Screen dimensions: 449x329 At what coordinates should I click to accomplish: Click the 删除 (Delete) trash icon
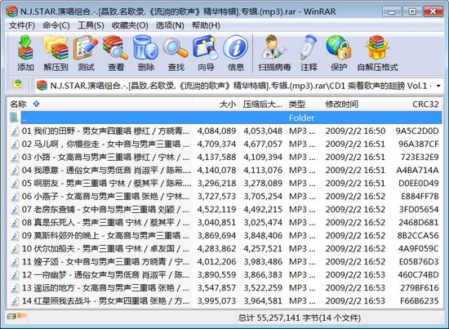pos(145,47)
